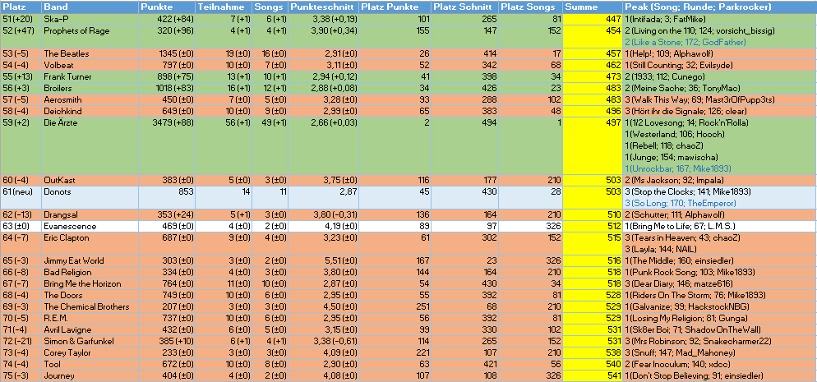Click the rank cell '63 (±0)'

point(21,227)
